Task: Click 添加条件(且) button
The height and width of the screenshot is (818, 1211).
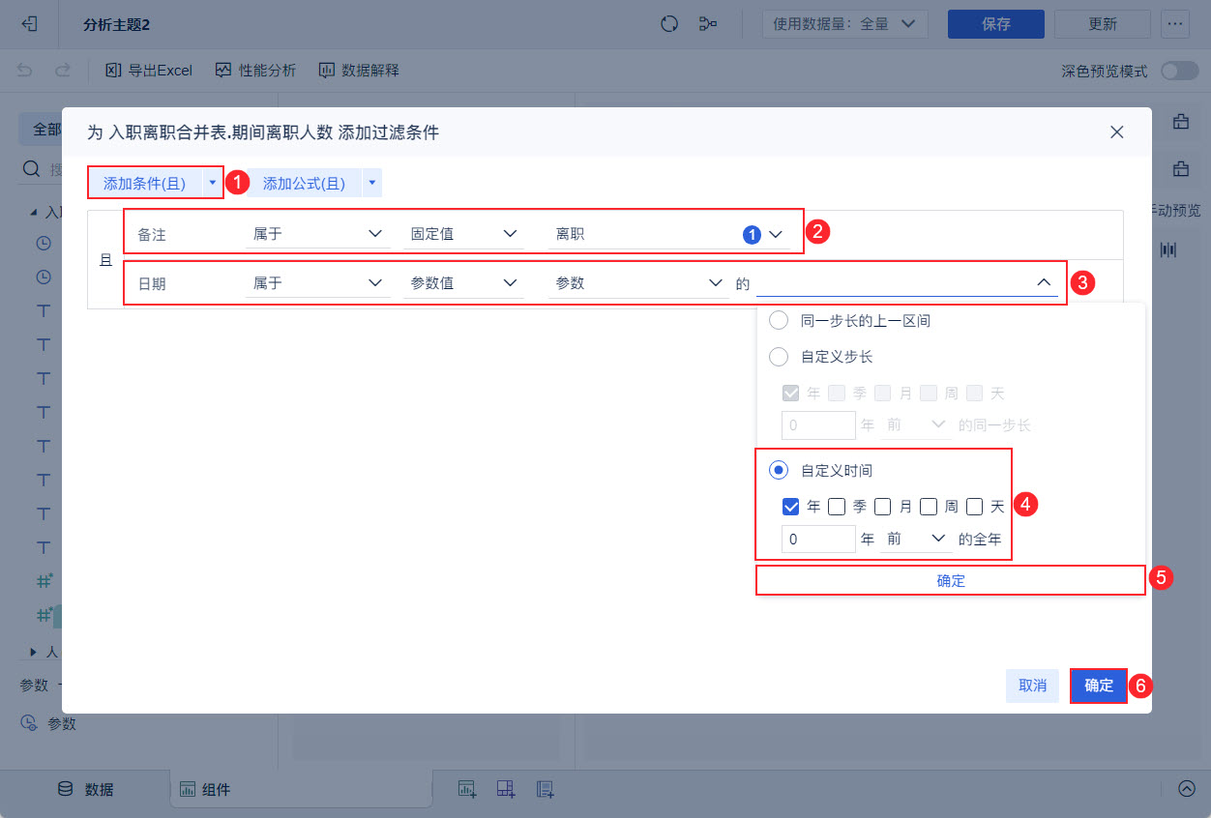Action: tap(145, 183)
